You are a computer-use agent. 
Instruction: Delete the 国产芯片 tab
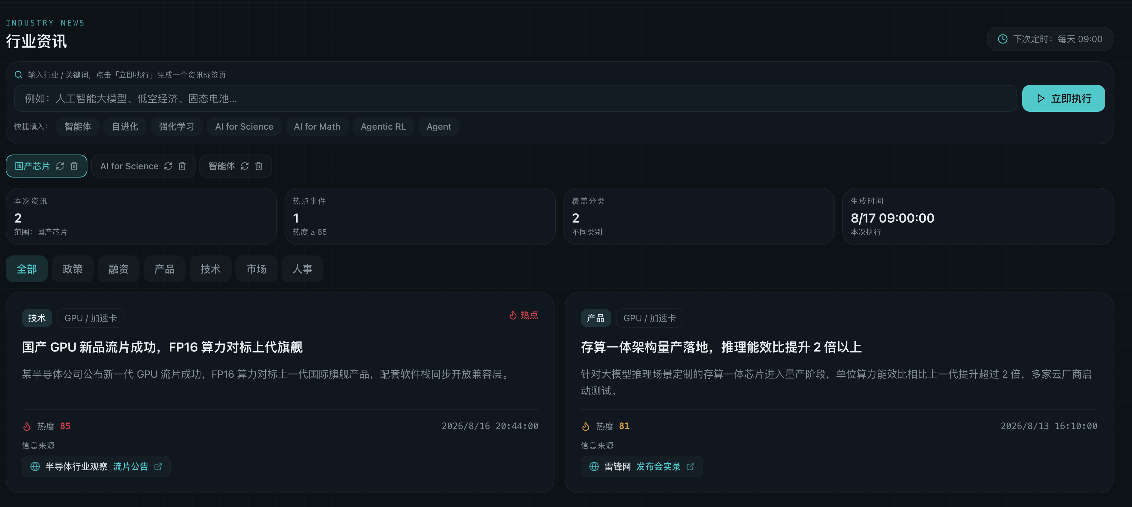(x=74, y=166)
